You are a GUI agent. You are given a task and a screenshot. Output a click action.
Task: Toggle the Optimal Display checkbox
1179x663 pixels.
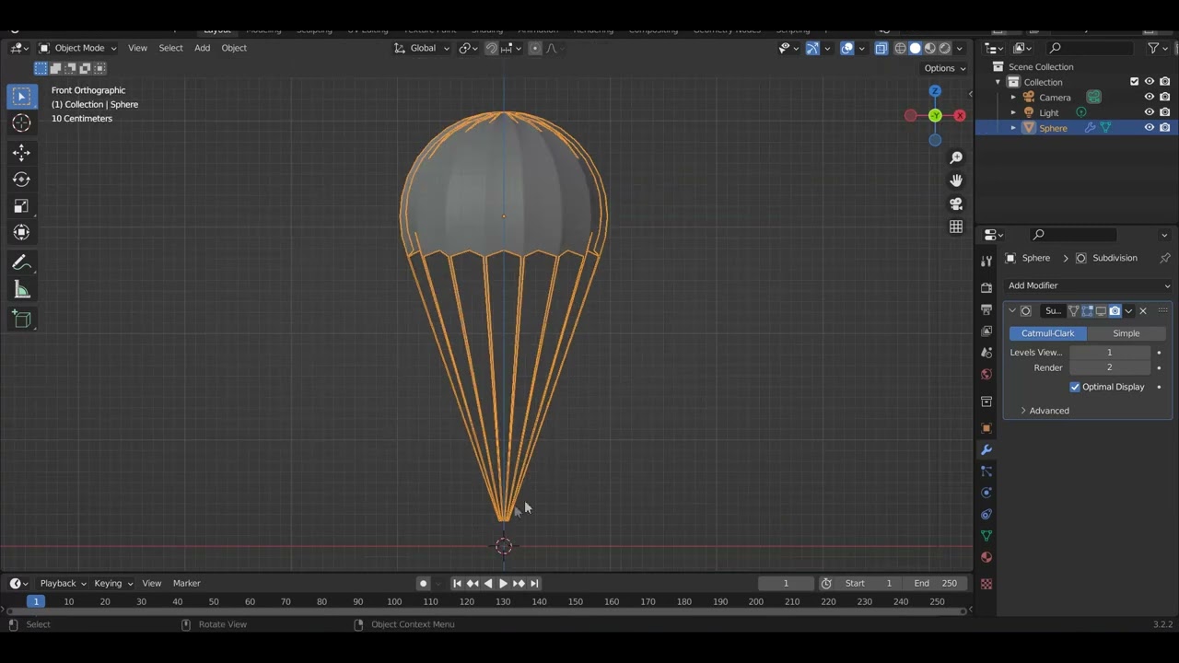(1075, 387)
